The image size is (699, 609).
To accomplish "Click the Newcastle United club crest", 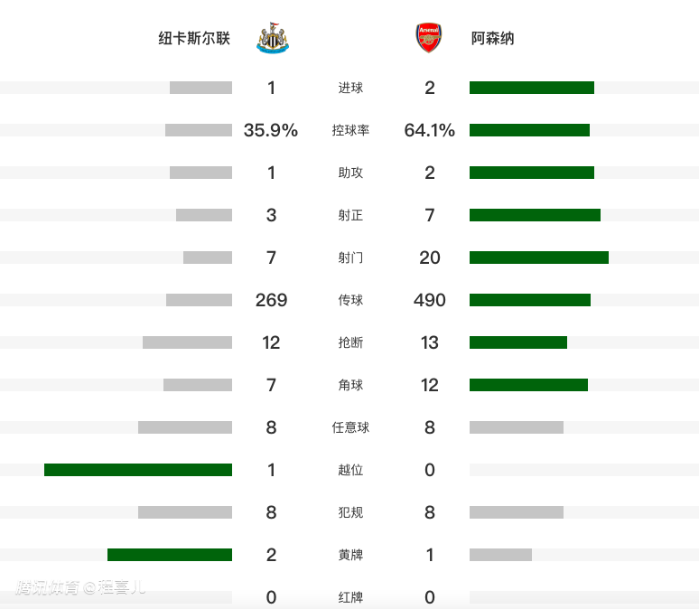I will click(x=272, y=39).
